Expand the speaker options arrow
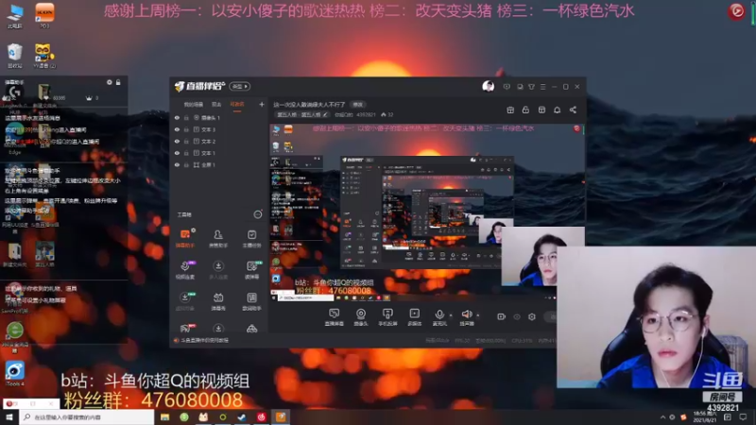 tap(478, 315)
